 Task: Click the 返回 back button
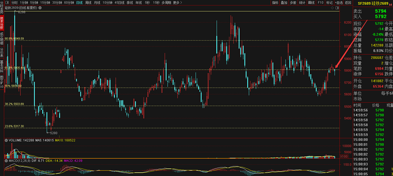[348, 3]
